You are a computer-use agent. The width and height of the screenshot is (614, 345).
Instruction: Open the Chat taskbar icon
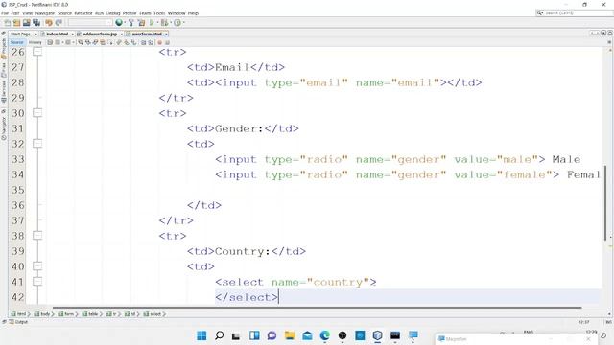[x=272, y=335]
